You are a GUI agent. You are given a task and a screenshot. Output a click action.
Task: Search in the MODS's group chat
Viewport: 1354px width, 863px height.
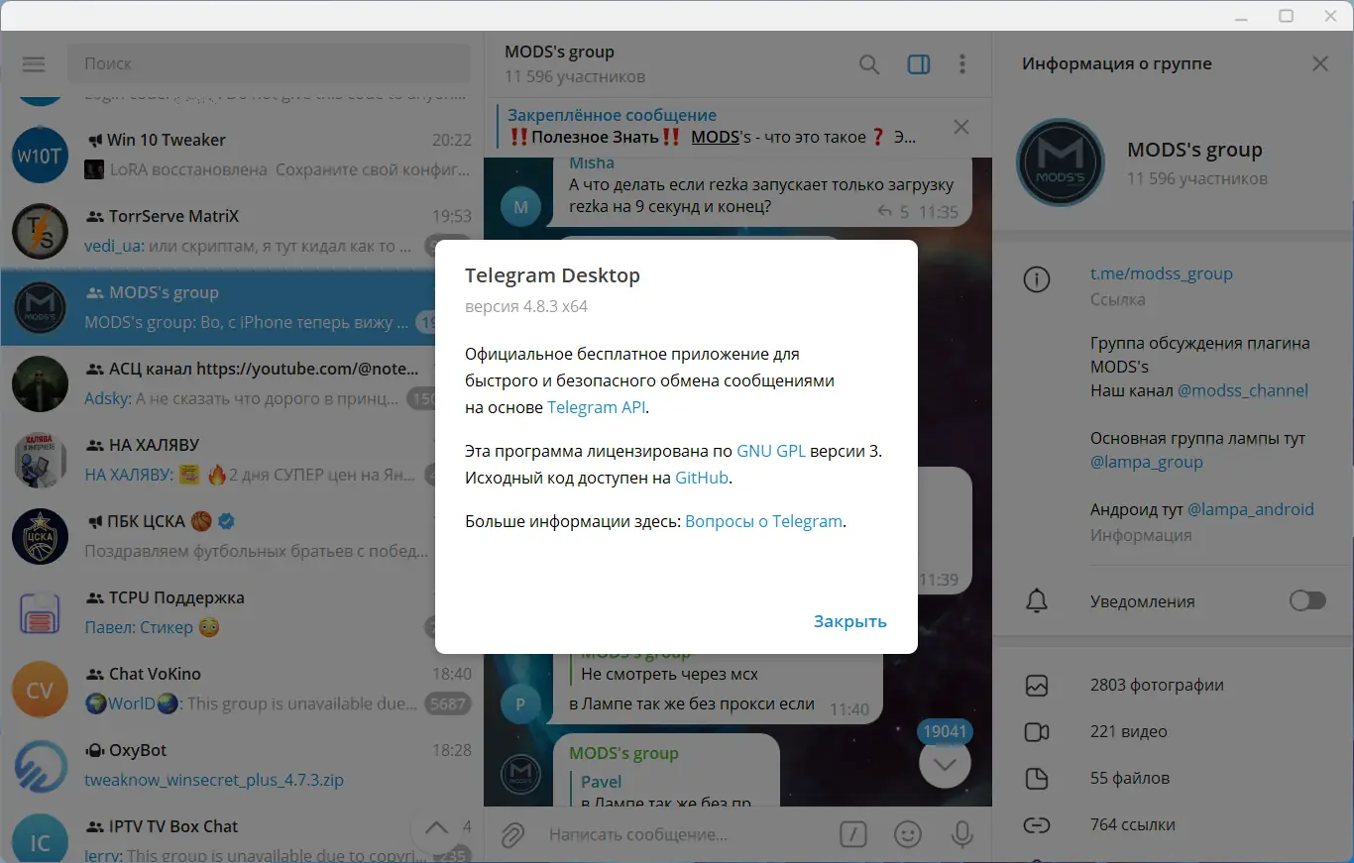(x=869, y=64)
